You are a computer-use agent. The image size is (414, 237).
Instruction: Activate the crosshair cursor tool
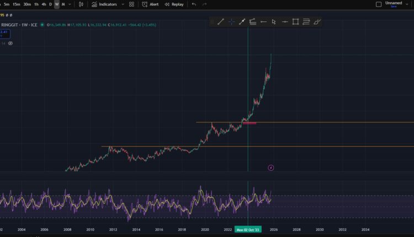click(231, 22)
